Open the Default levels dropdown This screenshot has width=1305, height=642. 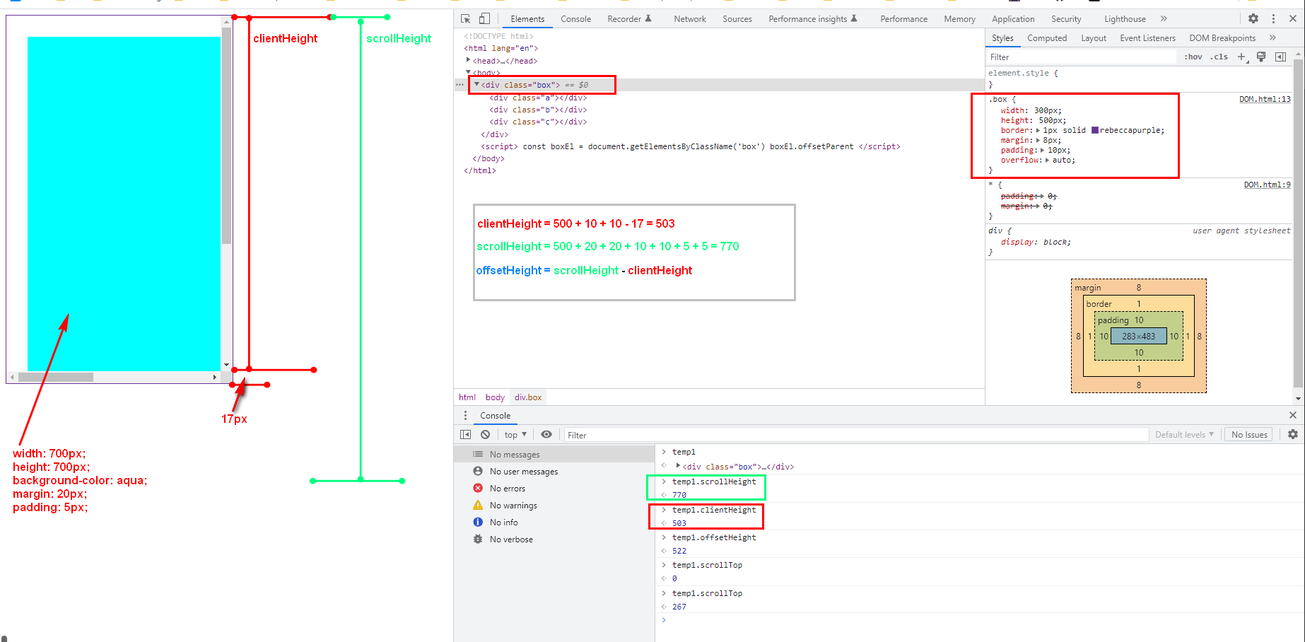pos(1184,434)
